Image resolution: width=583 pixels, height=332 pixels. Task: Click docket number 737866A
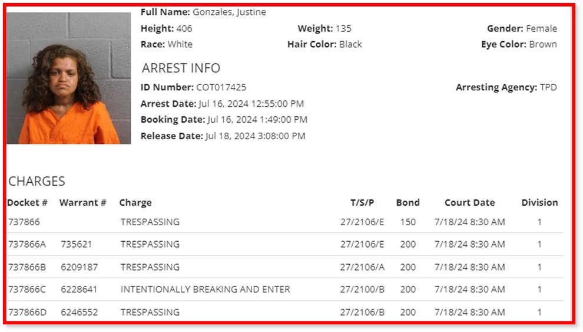point(26,244)
